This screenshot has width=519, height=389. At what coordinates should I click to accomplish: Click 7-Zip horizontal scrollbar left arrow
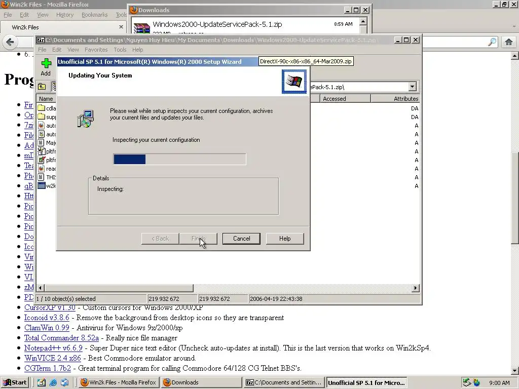(x=41, y=288)
